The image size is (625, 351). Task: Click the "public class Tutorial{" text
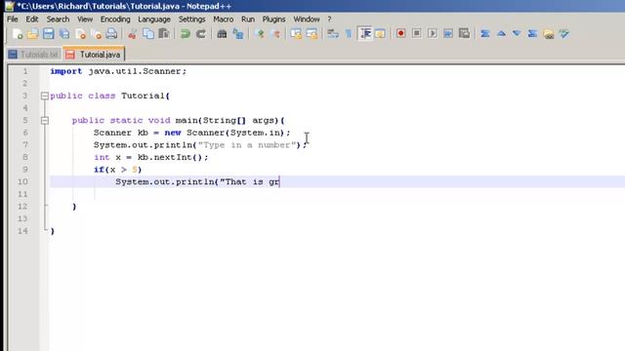pos(110,96)
